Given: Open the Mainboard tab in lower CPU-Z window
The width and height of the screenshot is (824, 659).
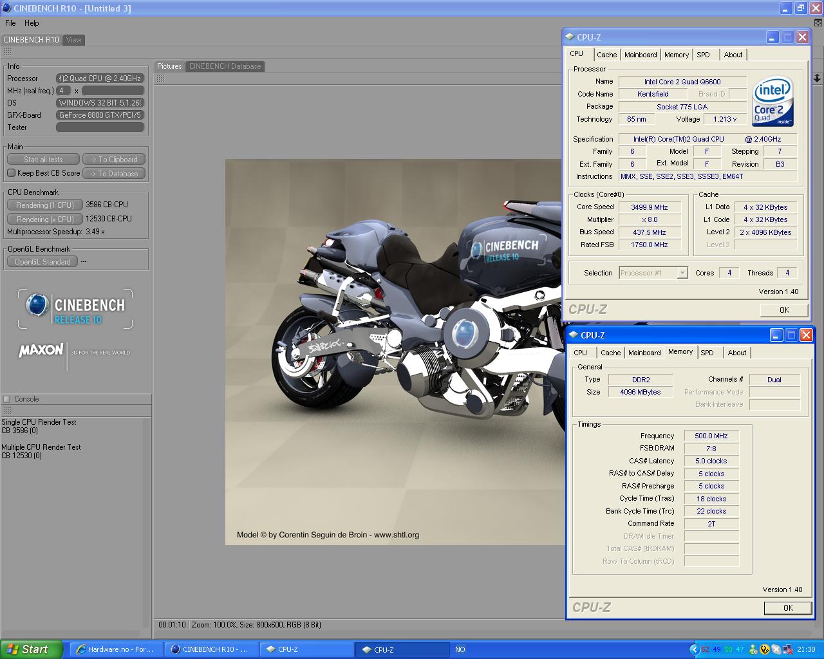Looking at the screenshot, I should tap(644, 353).
